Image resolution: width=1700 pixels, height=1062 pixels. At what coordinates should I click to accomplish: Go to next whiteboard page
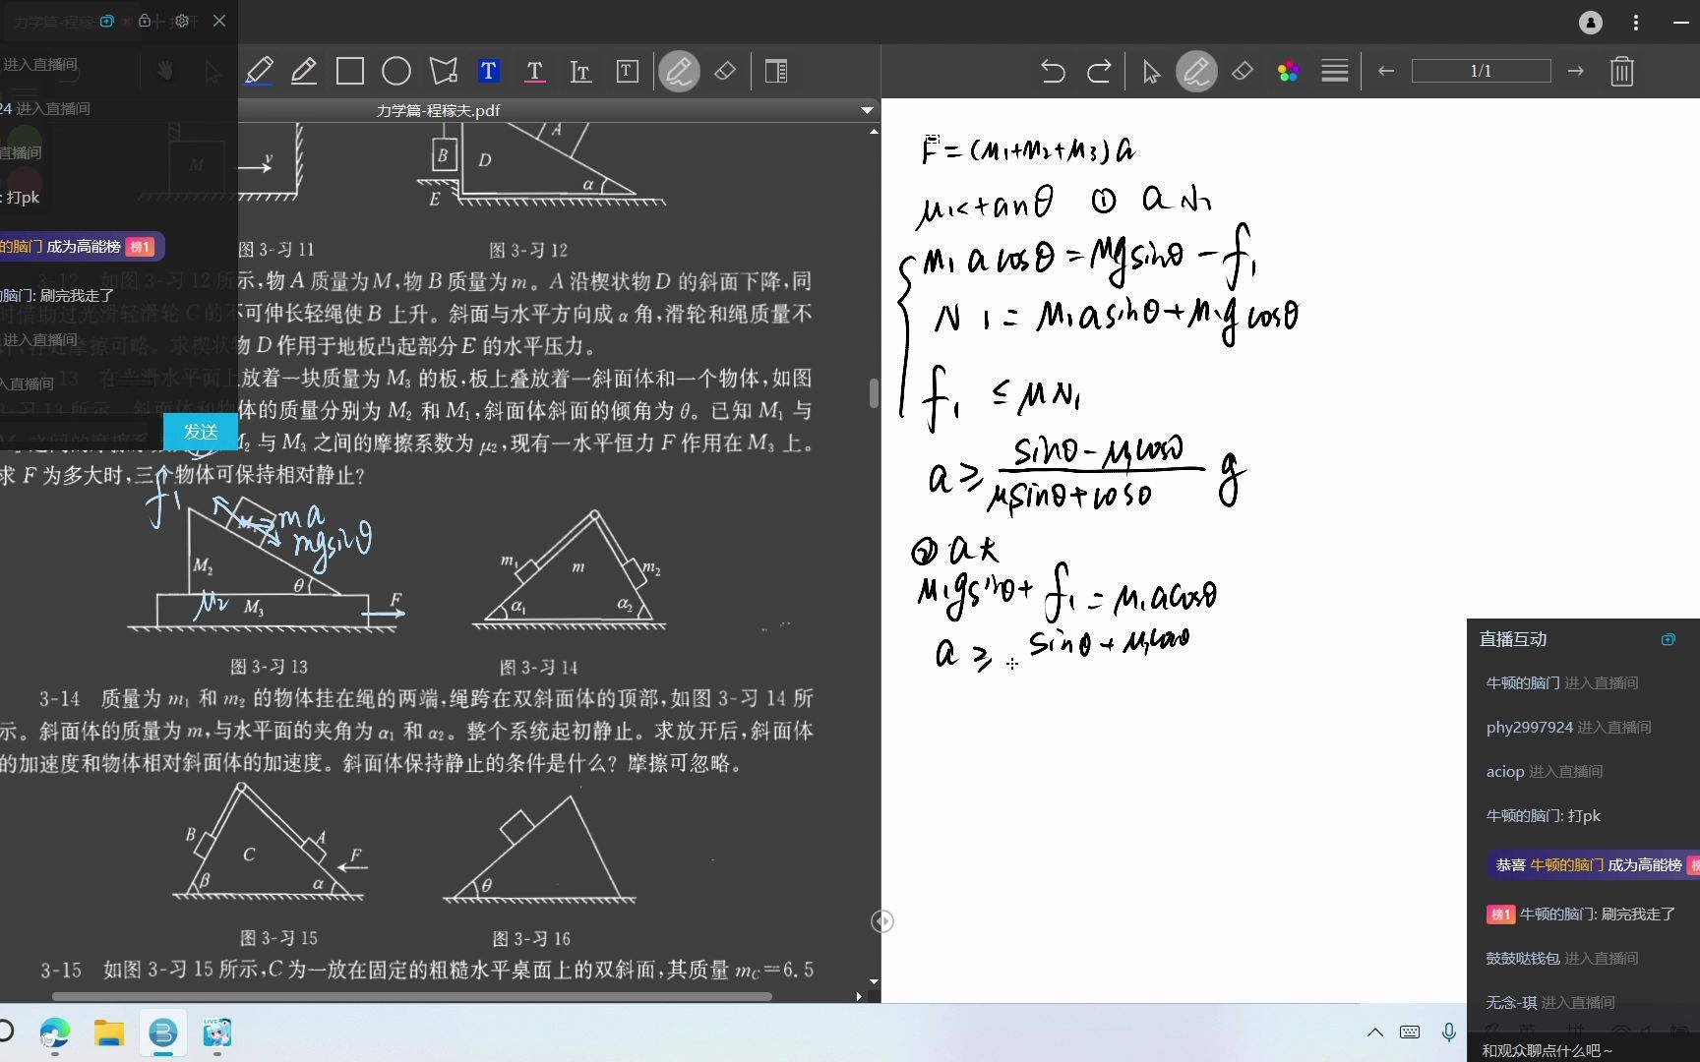point(1576,71)
